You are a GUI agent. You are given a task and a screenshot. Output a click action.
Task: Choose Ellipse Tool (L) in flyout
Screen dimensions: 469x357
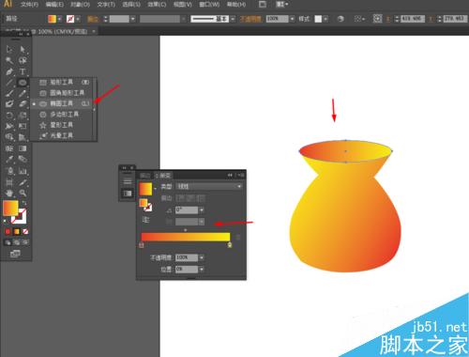point(62,103)
